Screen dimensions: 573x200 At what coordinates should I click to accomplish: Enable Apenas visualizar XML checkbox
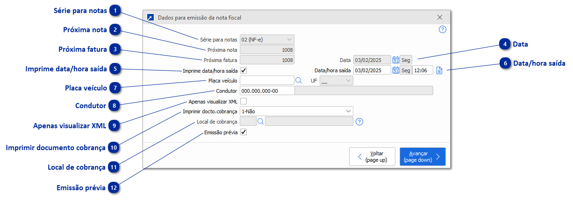[x=244, y=101]
